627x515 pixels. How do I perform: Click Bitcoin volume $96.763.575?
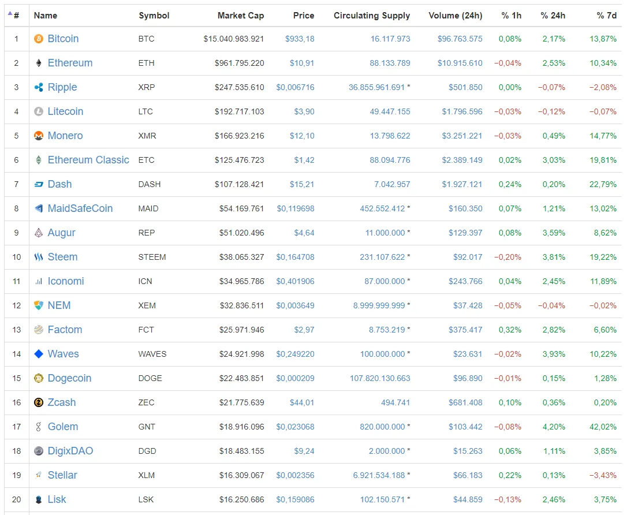tap(460, 39)
